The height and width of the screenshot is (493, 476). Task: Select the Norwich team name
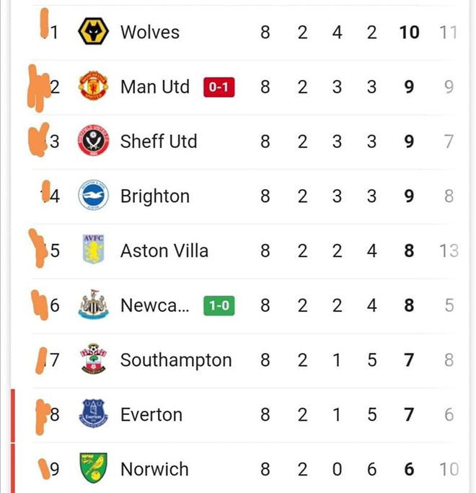[154, 469]
